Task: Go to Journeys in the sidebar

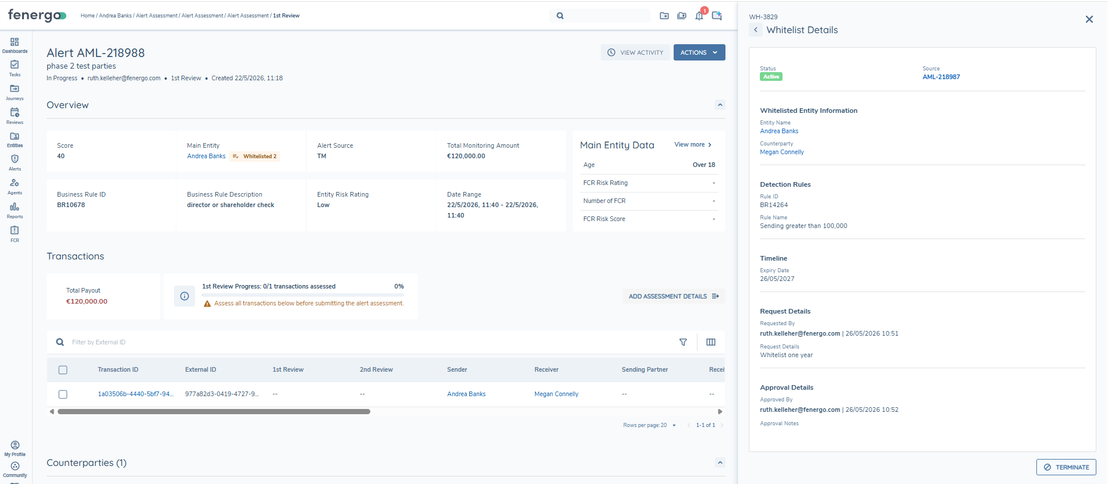Action: [15, 92]
